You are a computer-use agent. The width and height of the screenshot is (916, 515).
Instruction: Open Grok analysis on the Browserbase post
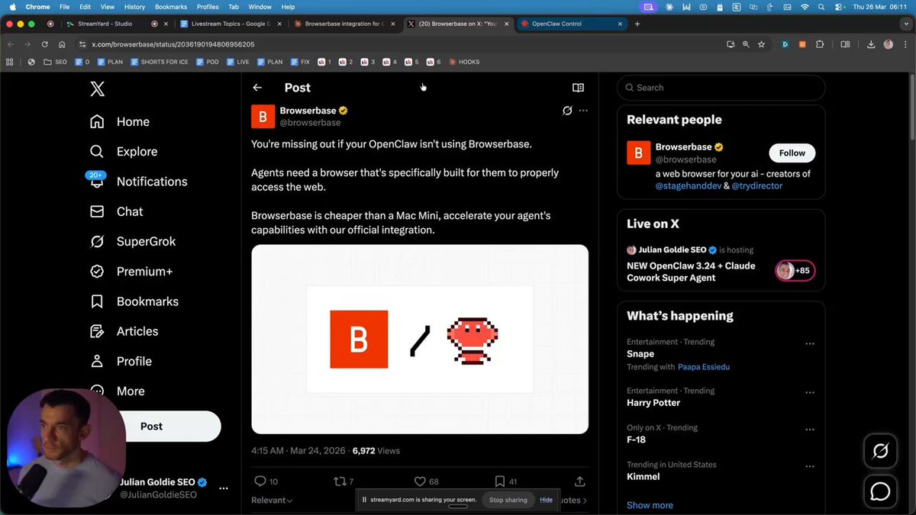(566, 111)
